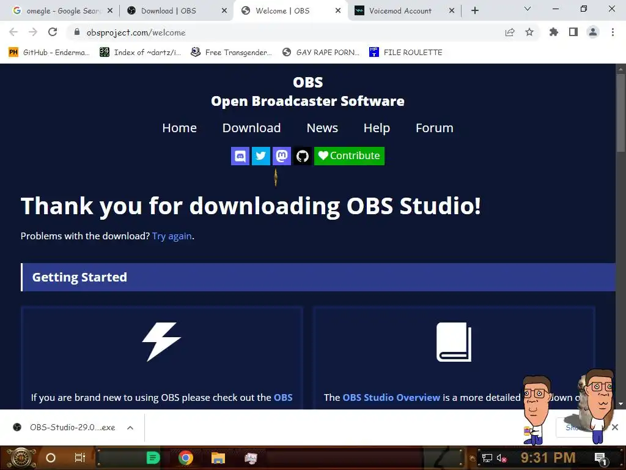Open the Index of ~dartz bookmark
Image resolution: width=626 pixels, height=470 pixels.
pyautogui.click(x=140, y=53)
